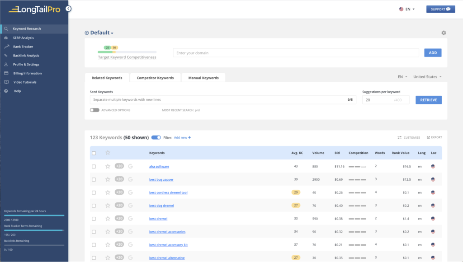
Task: Open the best dremel alternative keyword link
Action: click(x=167, y=257)
